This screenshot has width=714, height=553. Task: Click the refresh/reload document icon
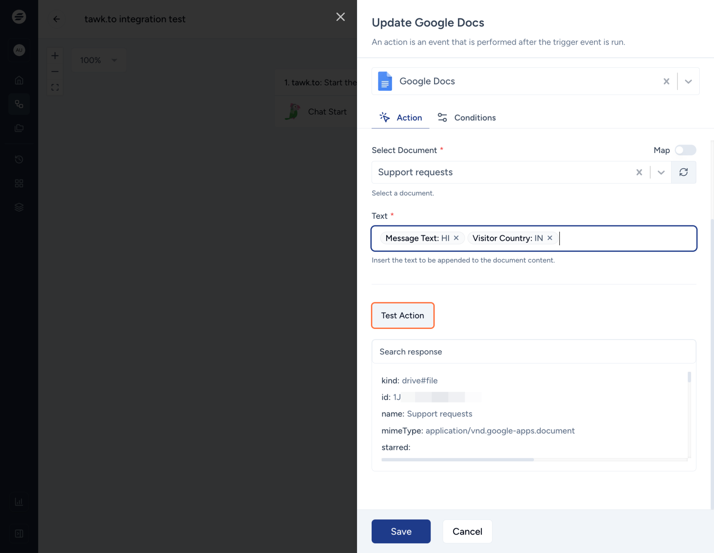pos(683,172)
